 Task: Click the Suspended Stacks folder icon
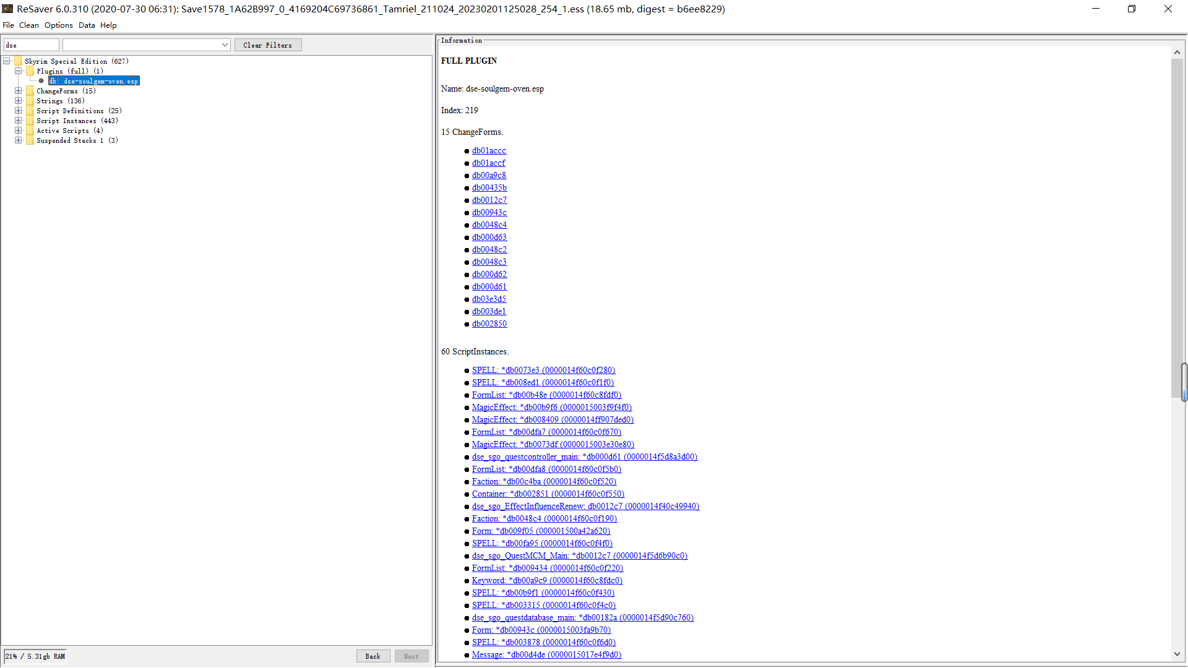pos(30,140)
